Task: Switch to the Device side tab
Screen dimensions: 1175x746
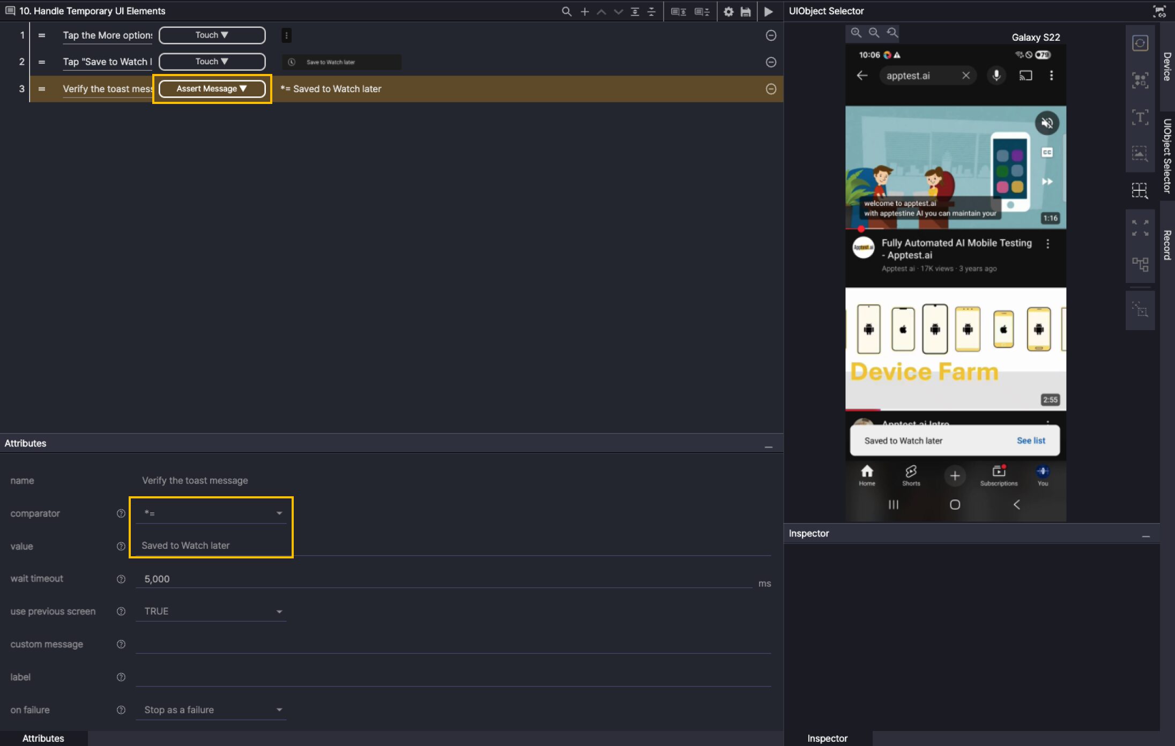Action: click(x=1167, y=66)
